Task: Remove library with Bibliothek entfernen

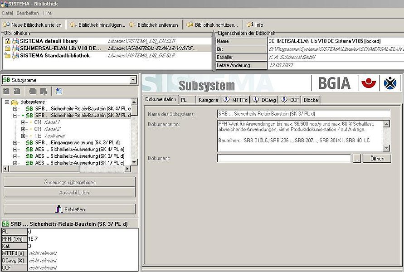Action: (154, 25)
